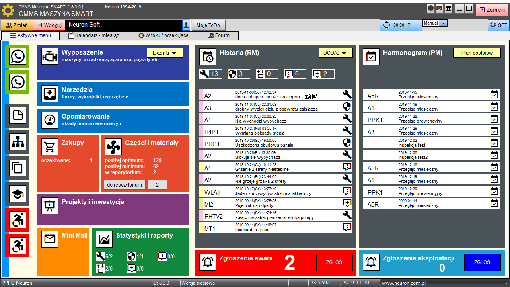Viewport: 510px width, 287px height.
Task: Click the upper red wheelchair icon
Action: point(18,220)
